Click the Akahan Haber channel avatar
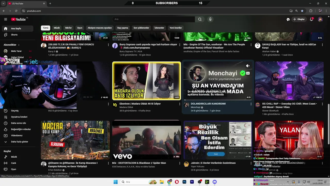The image size is (330, 186). pyautogui.click(x=258, y=46)
